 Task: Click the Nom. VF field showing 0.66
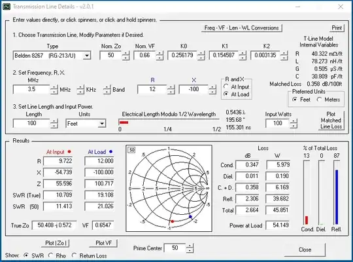(144, 55)
